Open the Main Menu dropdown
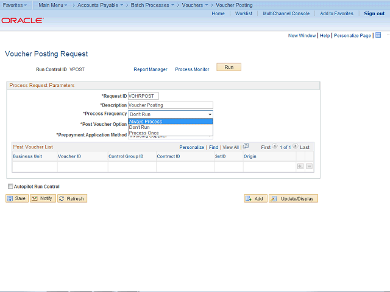Image resolution: width=390 pixels, height=292 pixels. [x=53, y=5]
